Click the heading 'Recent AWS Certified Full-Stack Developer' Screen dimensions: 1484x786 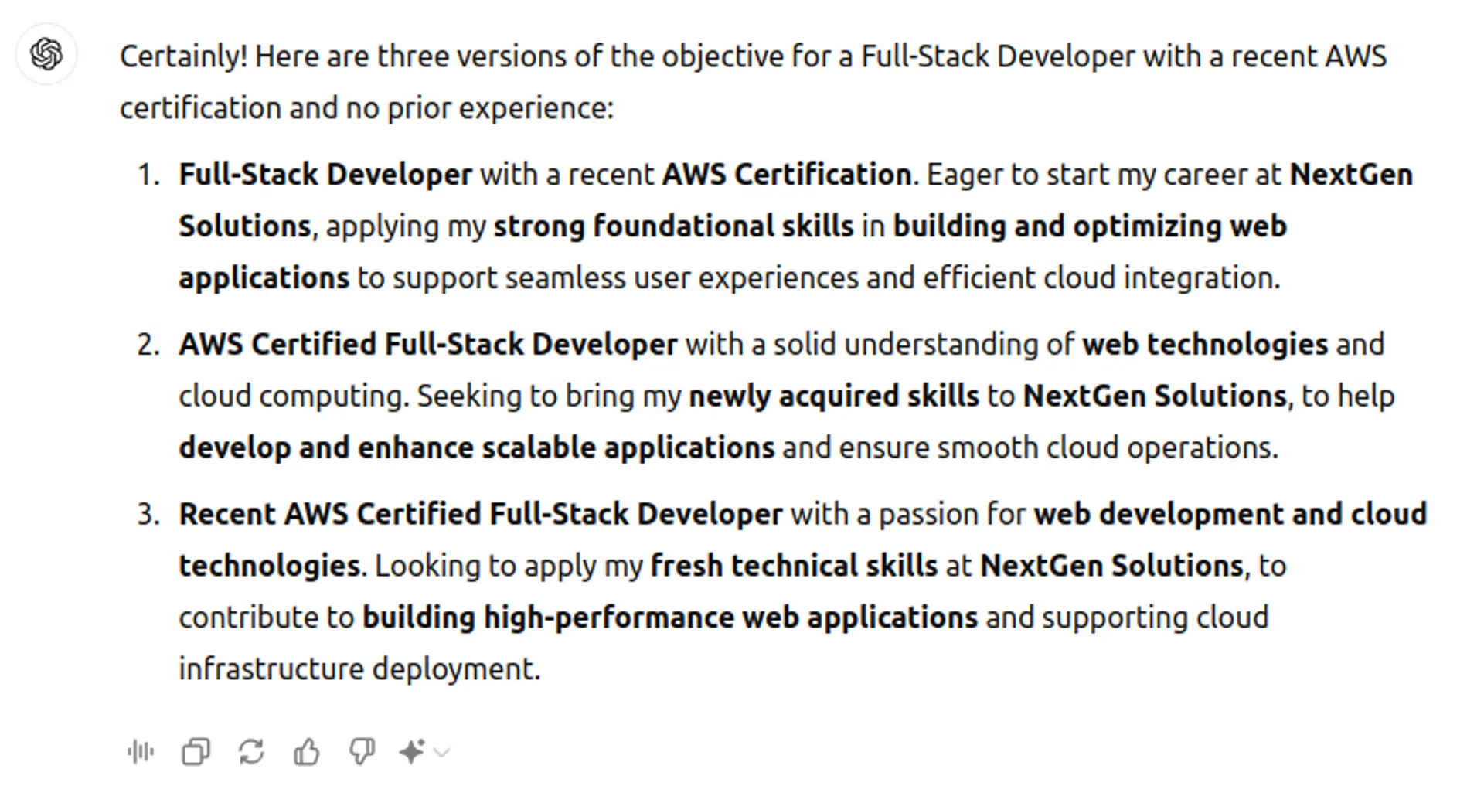coord(481,515)
